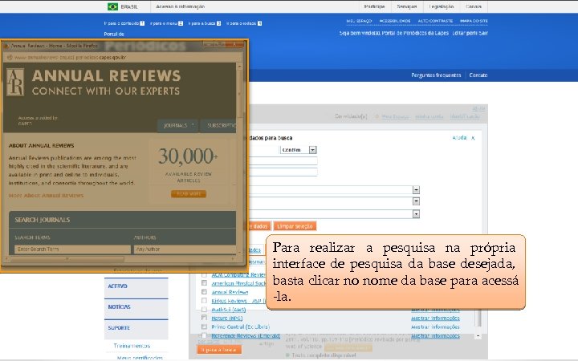The image size is (578, 361).
Task: Open the Ajuda link in the search panel
Action: (x=459, y=138)
